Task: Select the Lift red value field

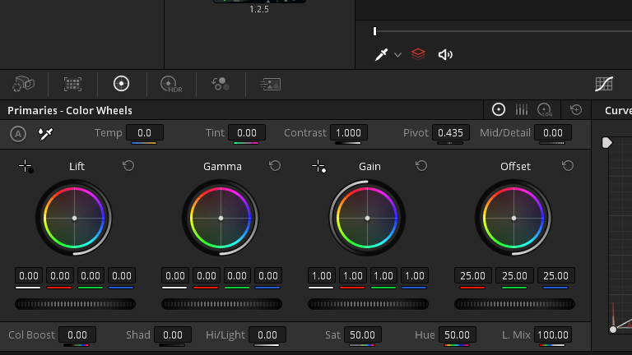Action: [59, 276]
